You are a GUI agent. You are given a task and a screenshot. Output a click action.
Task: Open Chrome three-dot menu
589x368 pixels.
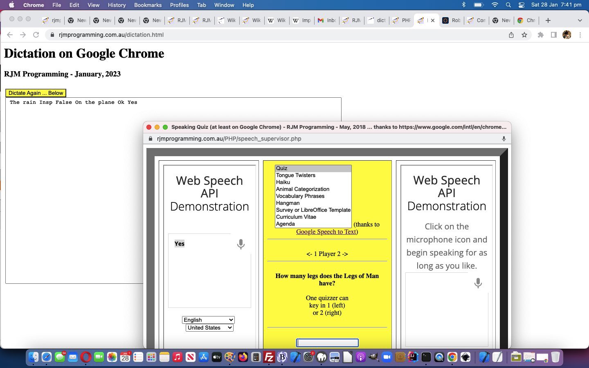pos(580,35)
